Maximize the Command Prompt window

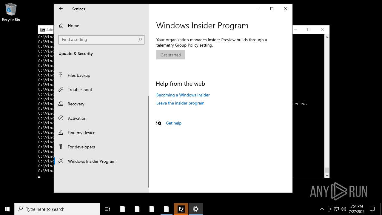309,30
